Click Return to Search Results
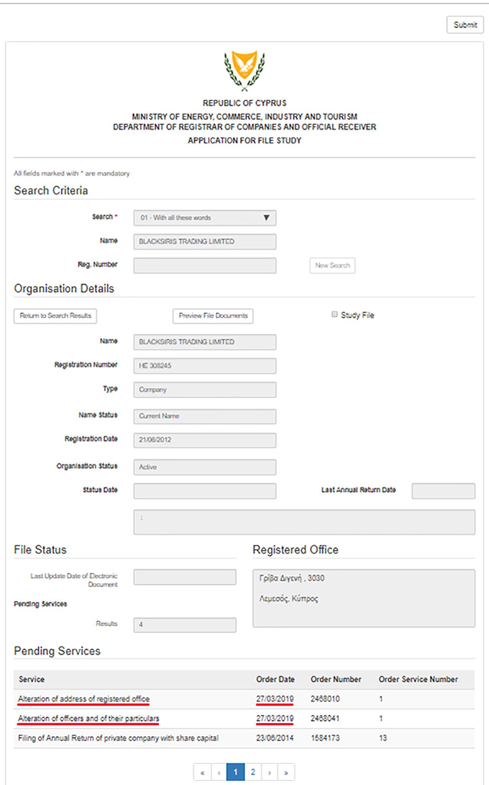Image resolution: width=489 pixels, height=785 pixels. point(55,316)
